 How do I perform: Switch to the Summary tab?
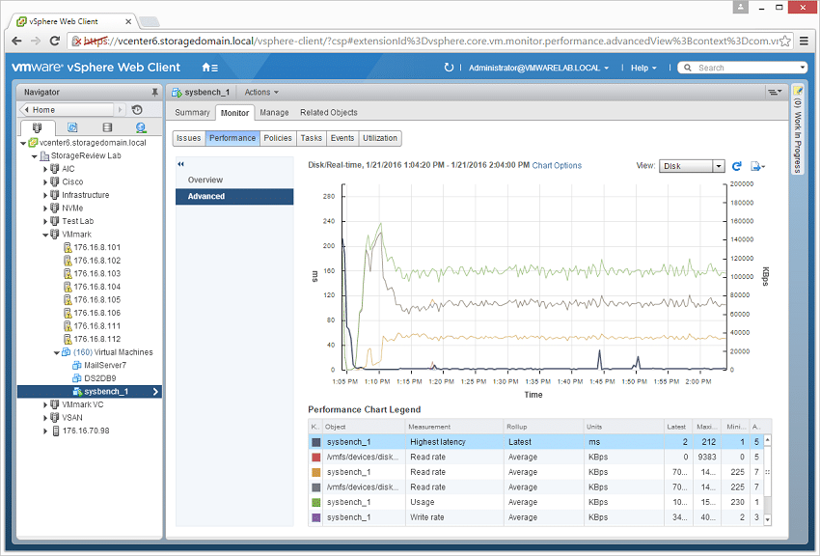click(x=192, y=113)
